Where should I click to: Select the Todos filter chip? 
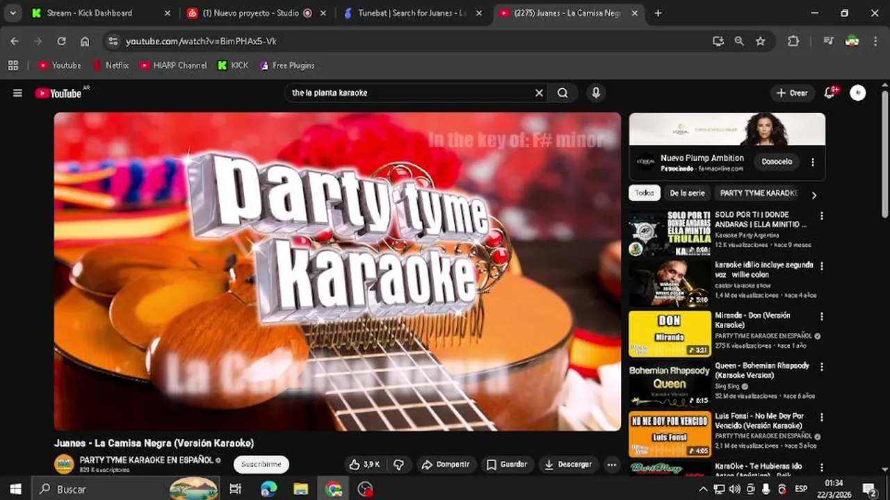tap(645, 193)
